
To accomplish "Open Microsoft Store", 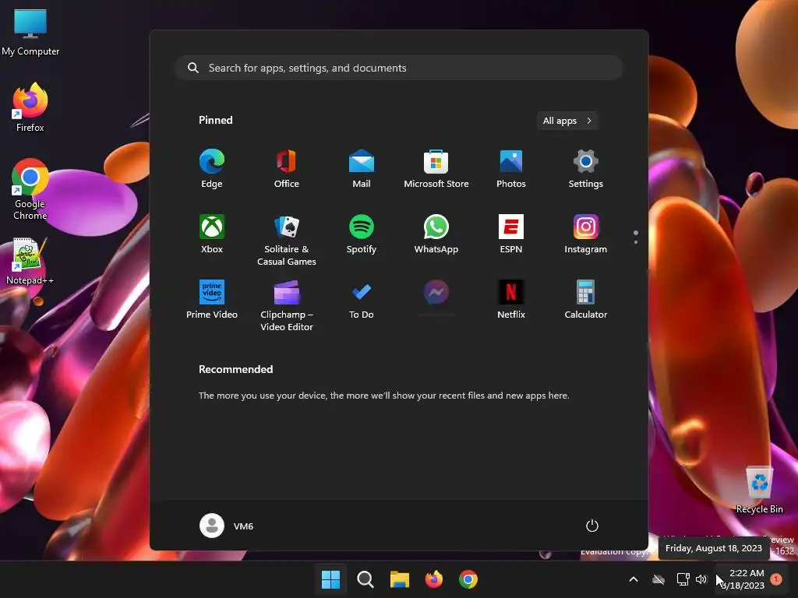I will 436,169.
